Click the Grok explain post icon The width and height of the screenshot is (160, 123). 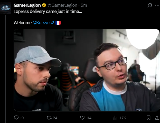coord(150,5)
